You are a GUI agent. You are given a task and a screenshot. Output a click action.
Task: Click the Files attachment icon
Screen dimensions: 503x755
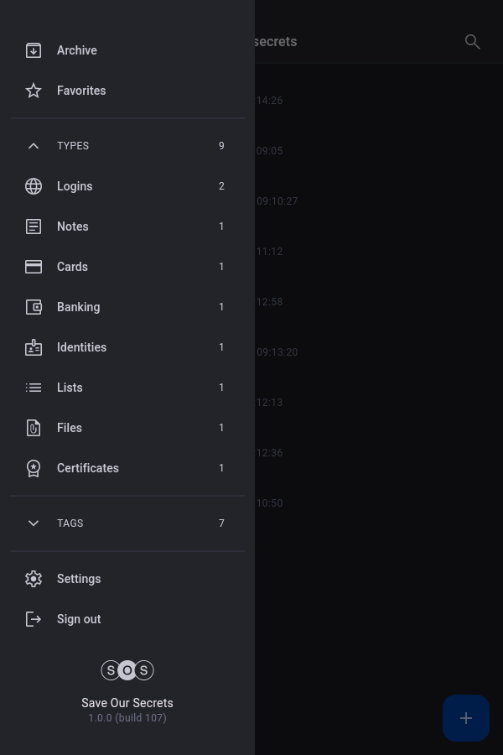pyautogui.click(x=34, y=428)
